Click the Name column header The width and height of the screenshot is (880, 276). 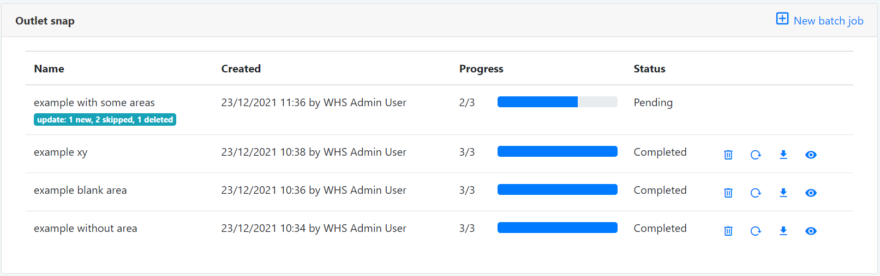[49, 69]
